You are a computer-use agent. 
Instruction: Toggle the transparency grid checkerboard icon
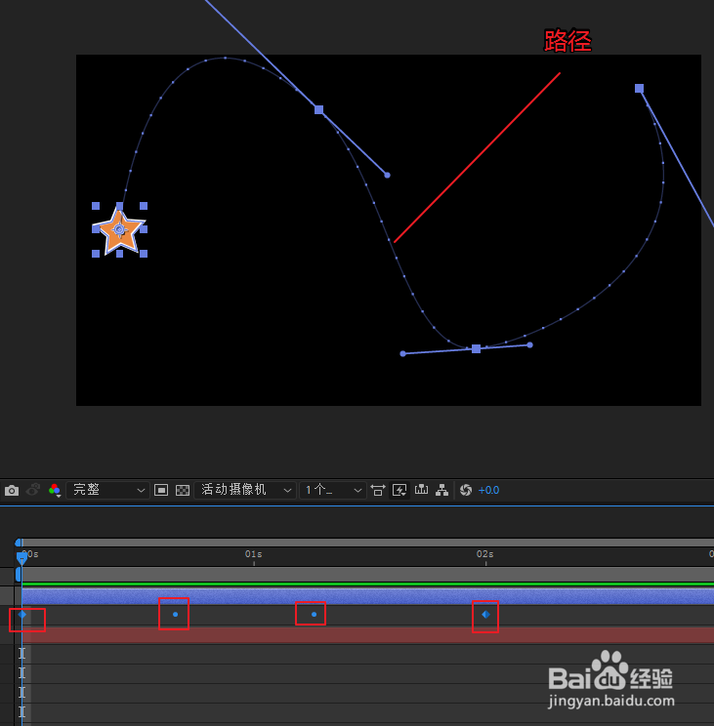pos(183,490)
